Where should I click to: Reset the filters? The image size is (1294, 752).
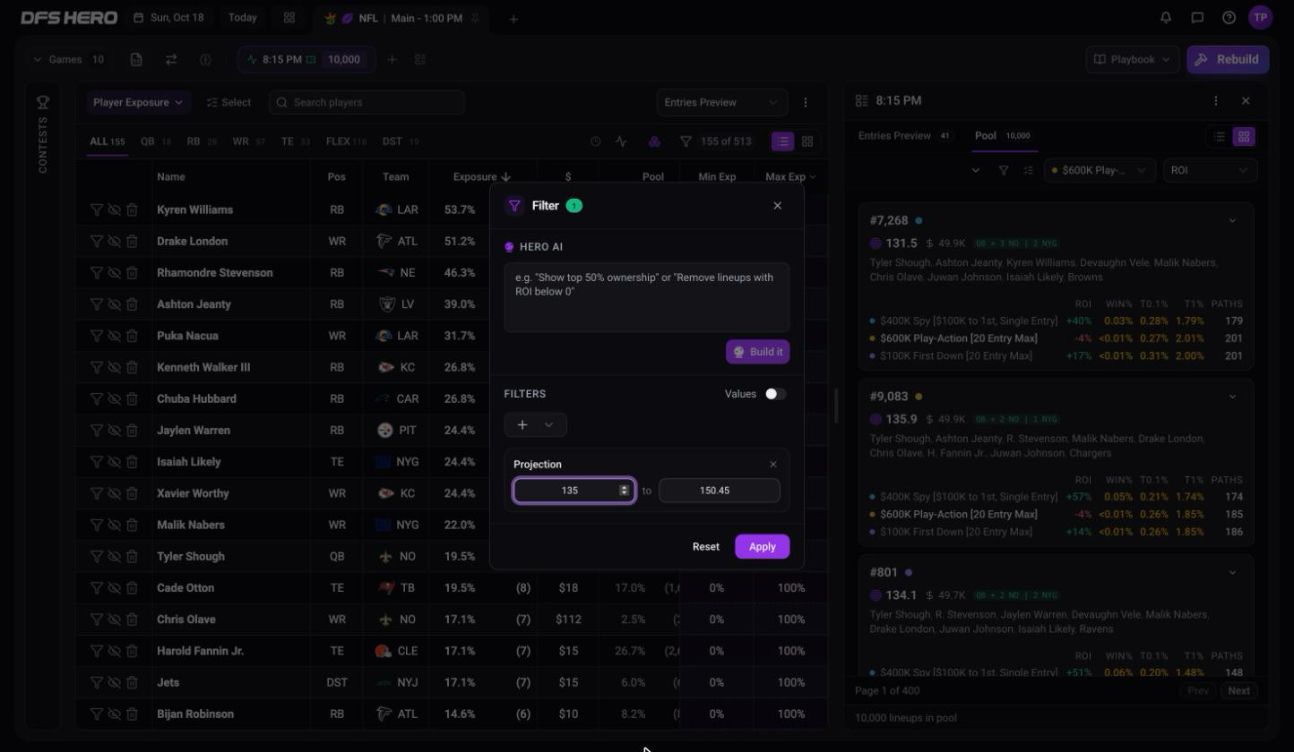(706, 547)
